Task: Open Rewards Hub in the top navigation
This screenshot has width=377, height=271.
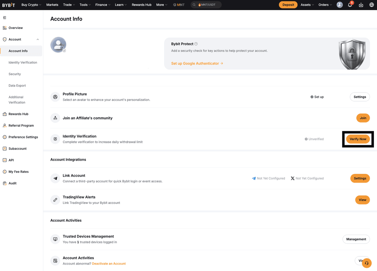Action: (x=142, y=5)
